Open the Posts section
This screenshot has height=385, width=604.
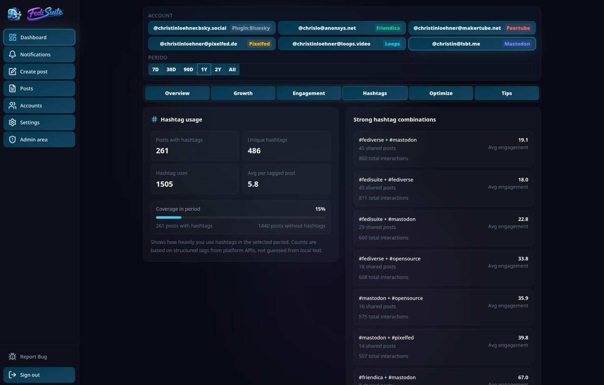coord(39,88)
